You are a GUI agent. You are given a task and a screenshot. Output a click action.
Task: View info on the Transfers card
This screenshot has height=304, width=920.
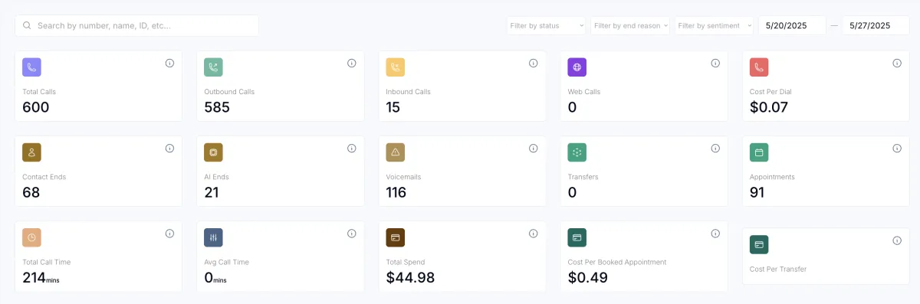pyautogui.click(x=715, y=149)
